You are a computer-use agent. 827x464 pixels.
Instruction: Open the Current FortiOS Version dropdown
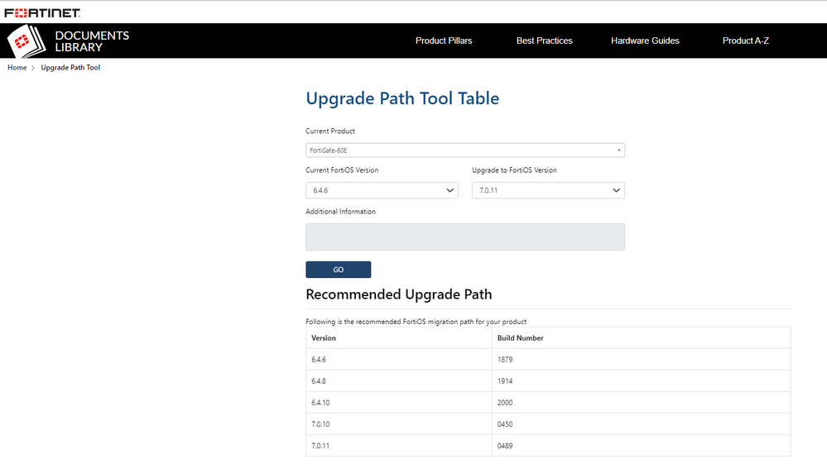tap(382, 190)
